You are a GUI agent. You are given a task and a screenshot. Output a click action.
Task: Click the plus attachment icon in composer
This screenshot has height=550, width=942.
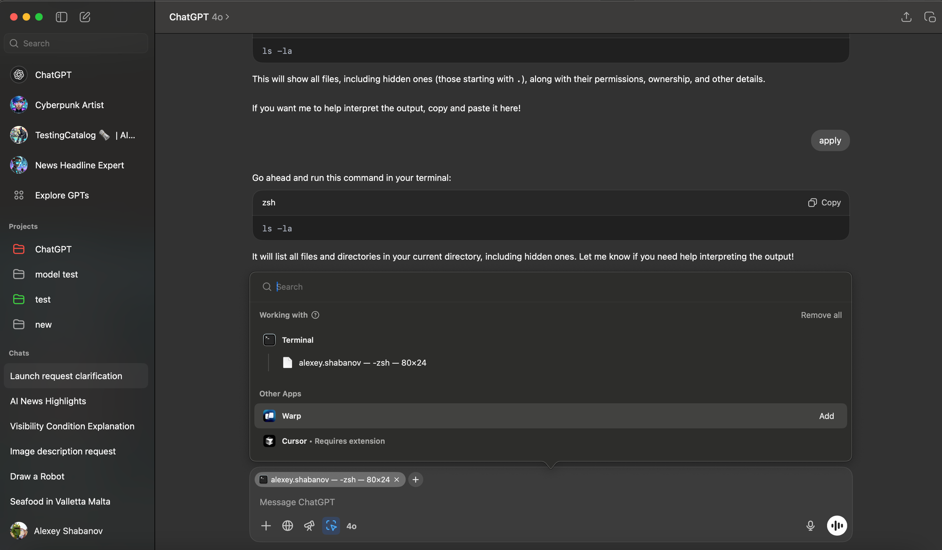coord(266,526)
